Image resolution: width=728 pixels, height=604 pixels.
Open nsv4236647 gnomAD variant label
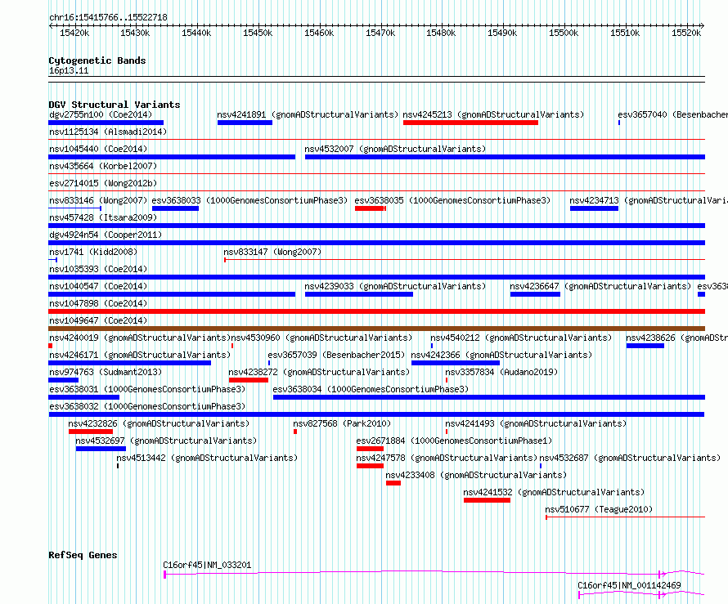(x=600, y=286)
